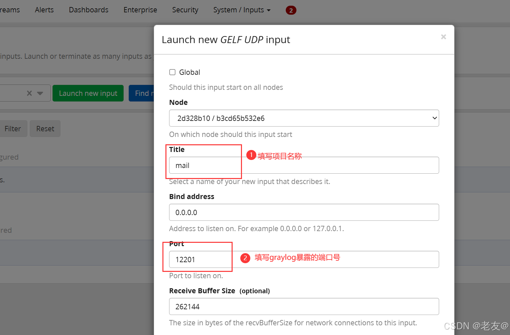The height and width of the screenshot is (335, 510).
Task: Click the Reset button
Action: coord(45,129)
